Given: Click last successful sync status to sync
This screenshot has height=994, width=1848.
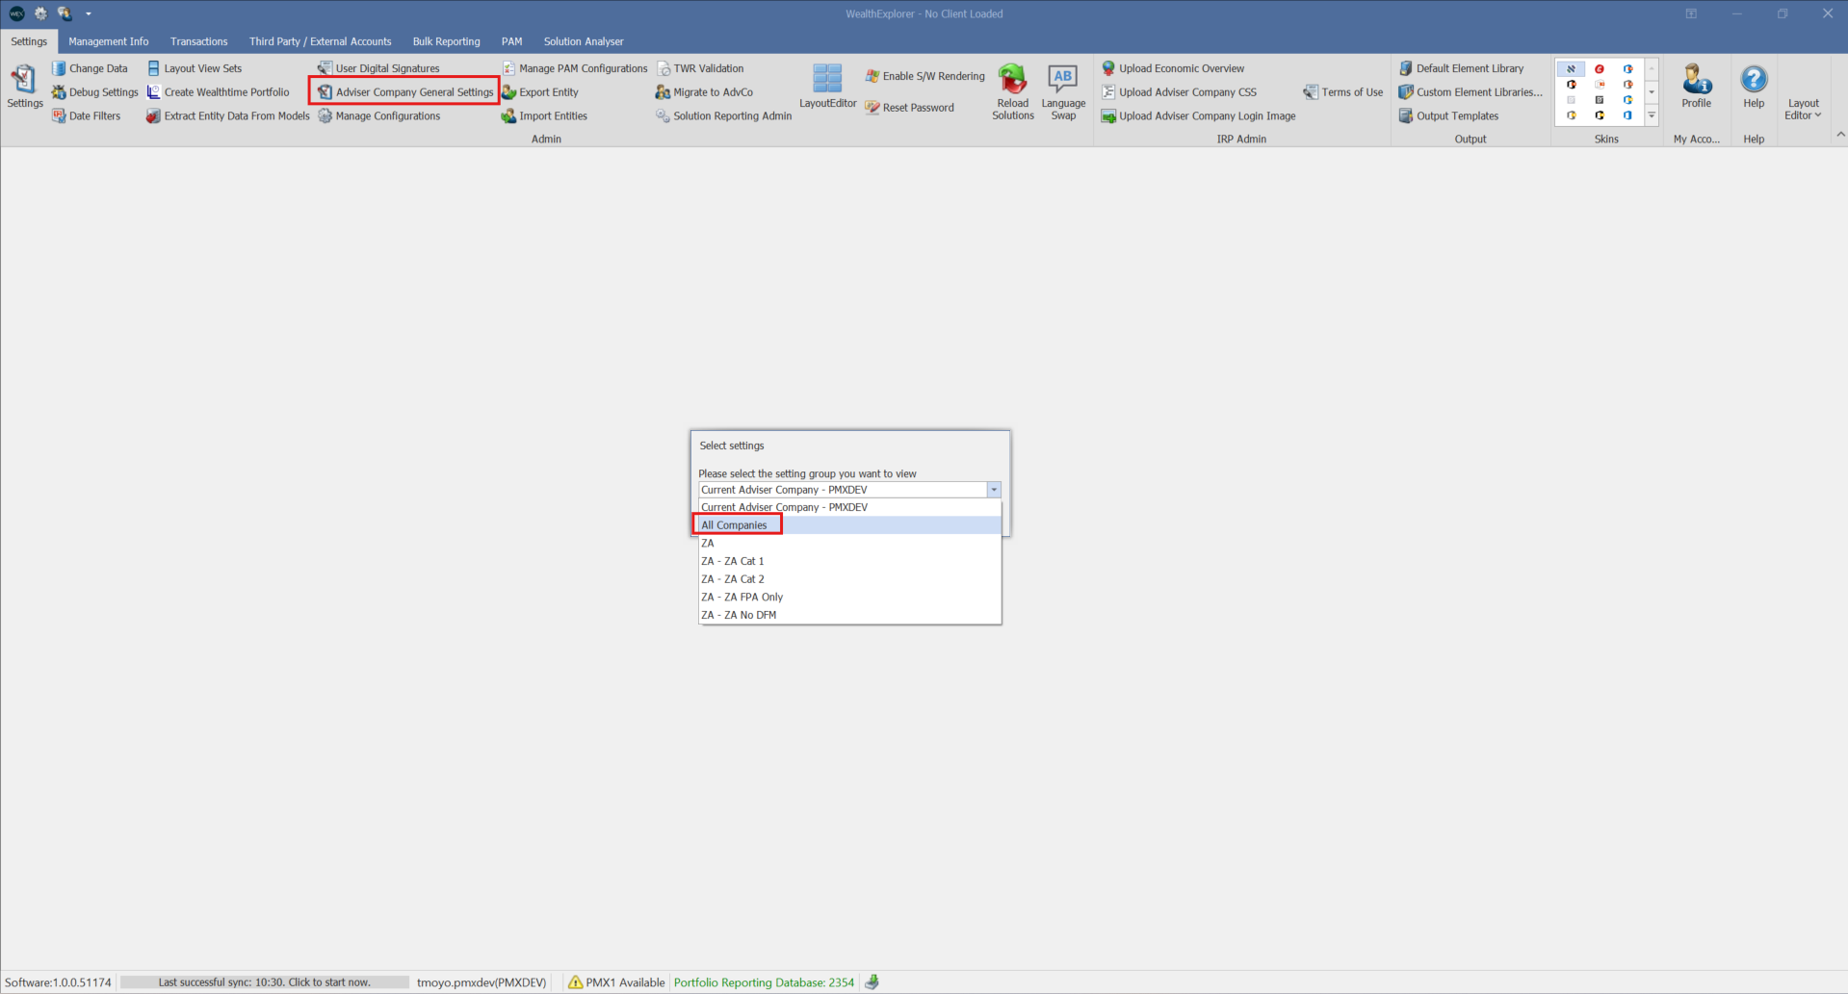Looking at the screenshot, I should tap(264, 982).
